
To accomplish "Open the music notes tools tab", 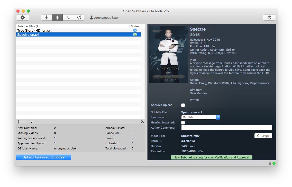I will [79, 17].
